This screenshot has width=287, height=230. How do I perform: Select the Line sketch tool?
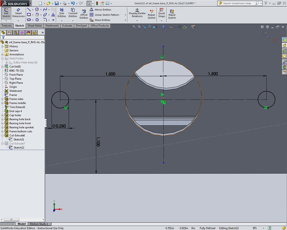pos(29,9)
